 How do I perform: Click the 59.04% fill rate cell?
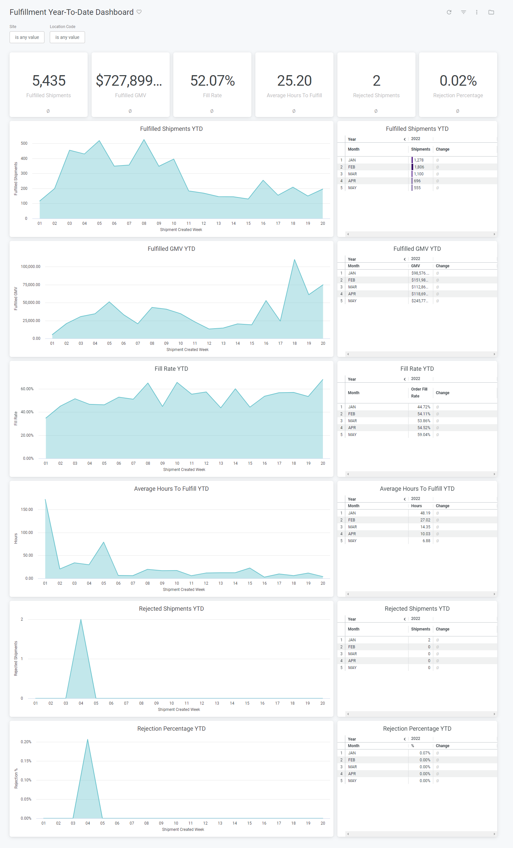[420, 435]
